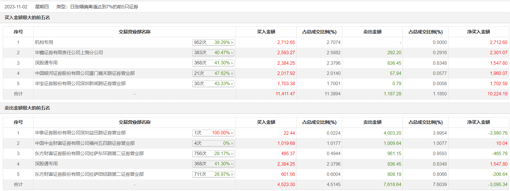Image resolution: width=510 pixels, height=191 pixels.
Task: Click 净买入金额 column header in bottom table
Action: 478,122
